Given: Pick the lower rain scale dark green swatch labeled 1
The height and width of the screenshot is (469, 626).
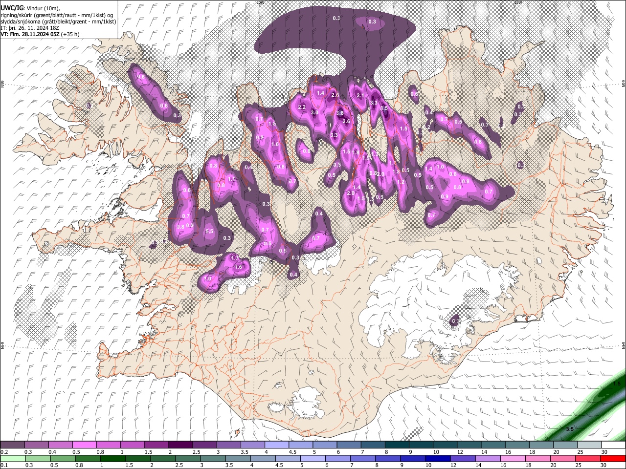Looking at the screenshot, I should [x=113, y=458].
